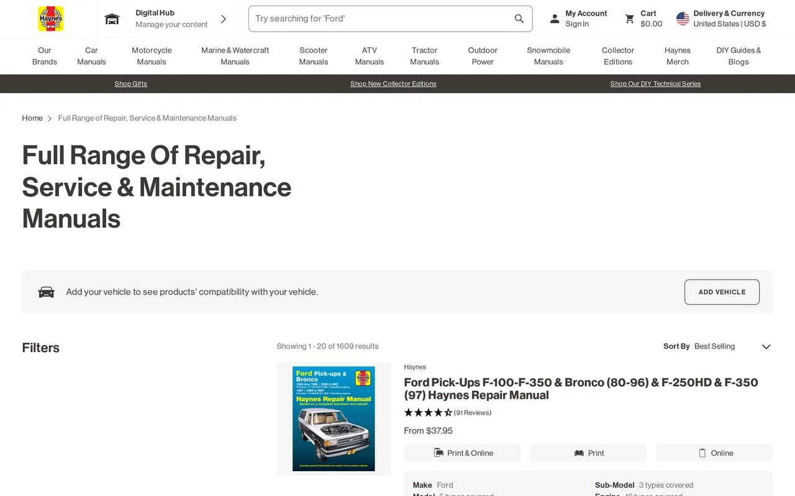Click the 'From $37.95' price text
Screen dimensions: 795x496
[x=429, y=431]
